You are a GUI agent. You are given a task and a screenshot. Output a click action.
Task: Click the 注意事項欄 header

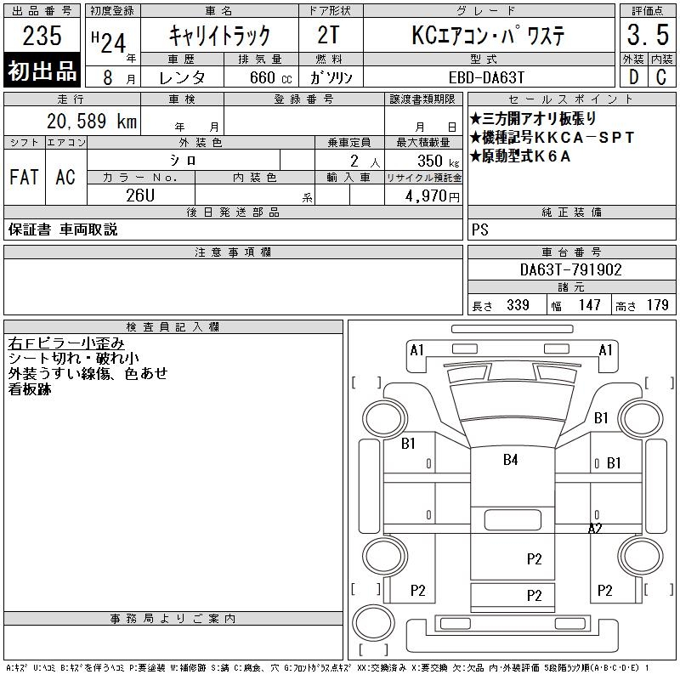click(x=233, y=252)
